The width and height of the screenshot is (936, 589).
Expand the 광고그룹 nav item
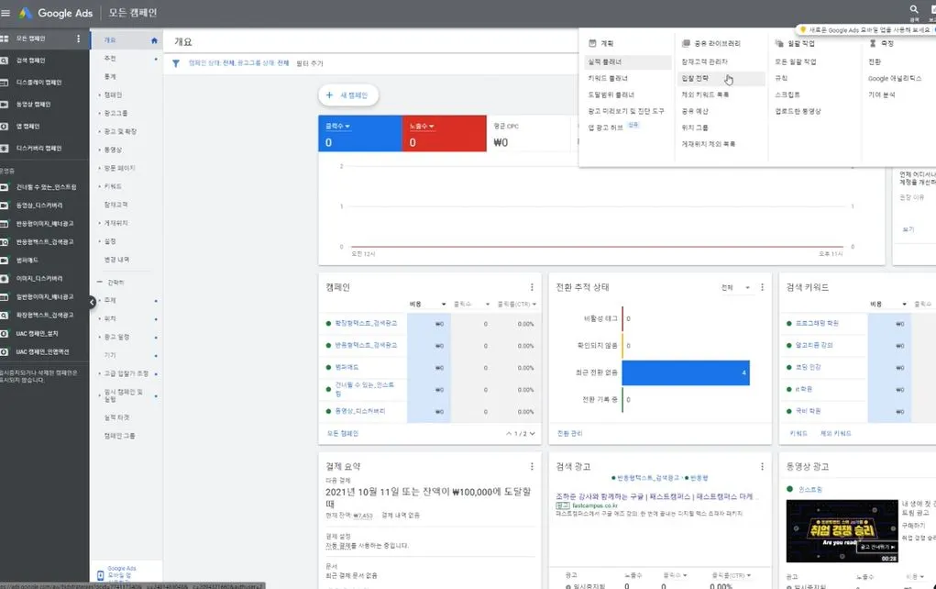[116, 113]
